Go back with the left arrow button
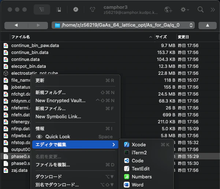This screenshot has width=220, height=189. (16, 25)
